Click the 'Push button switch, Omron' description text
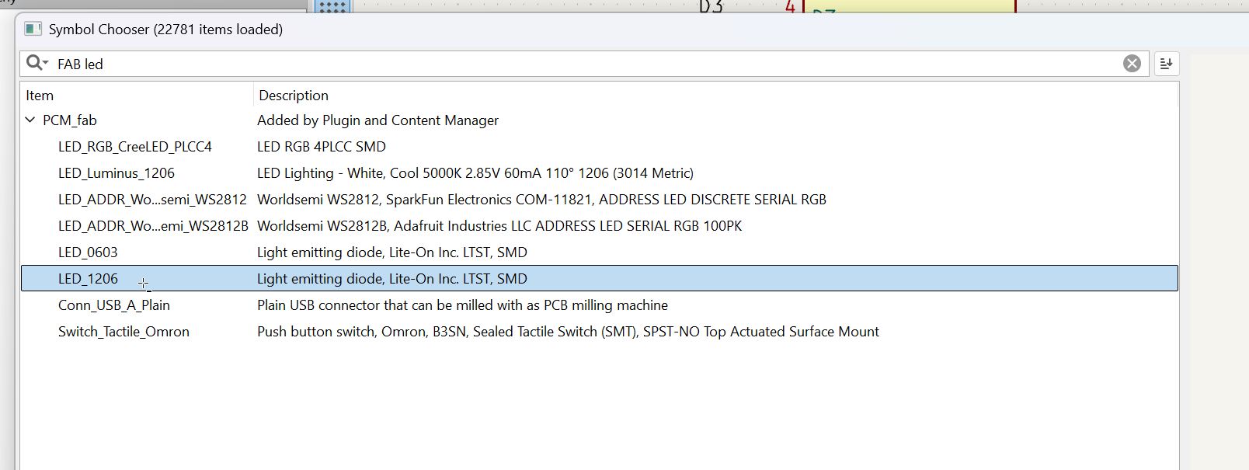Image resolution: width=1249 pixels, height=470 pixels. [568, 332]
